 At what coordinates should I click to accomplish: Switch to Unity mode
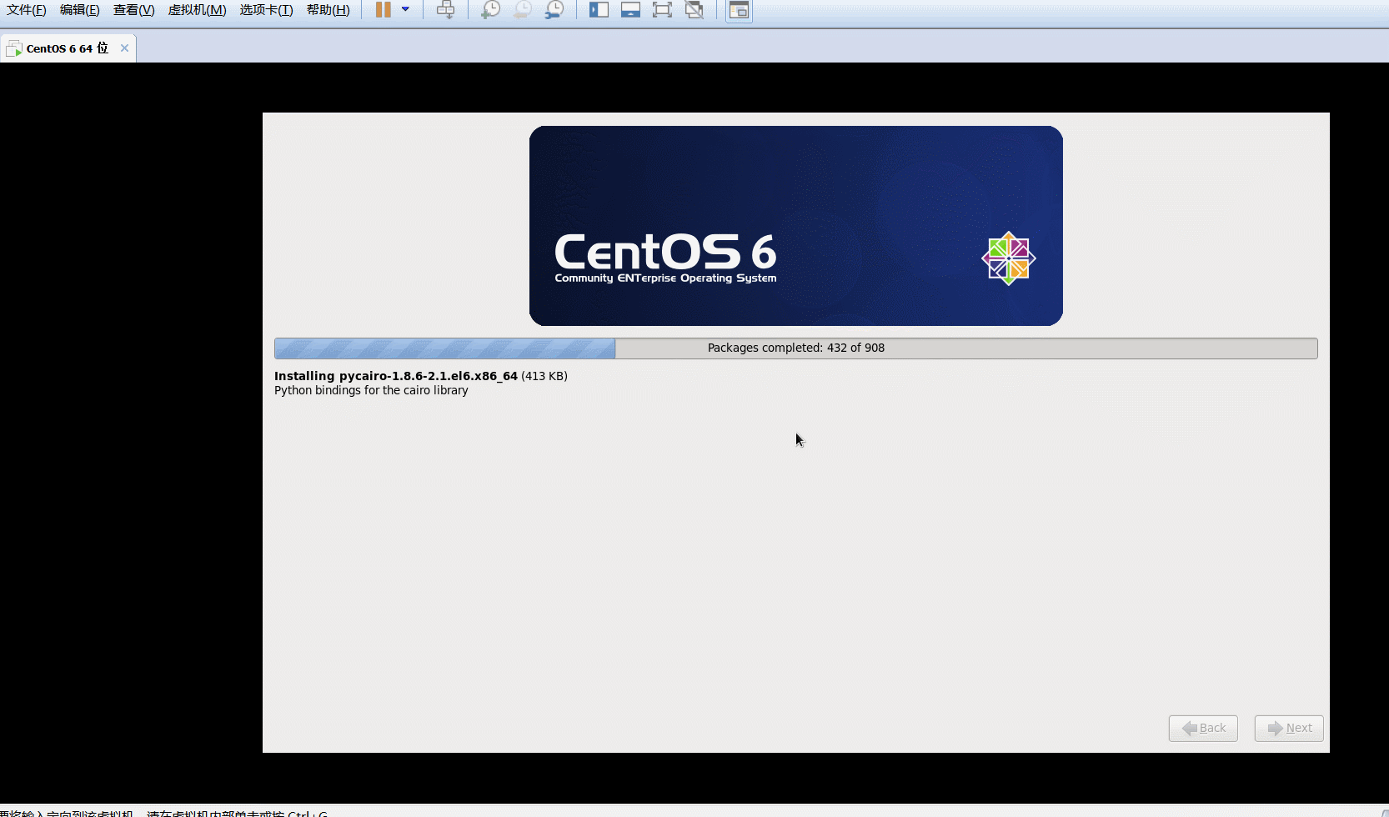(x=694, y=10)
